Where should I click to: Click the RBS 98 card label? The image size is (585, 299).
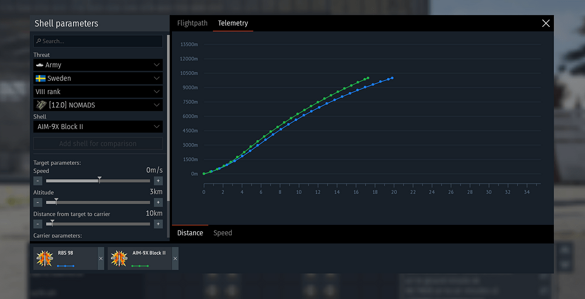point(66,253)
